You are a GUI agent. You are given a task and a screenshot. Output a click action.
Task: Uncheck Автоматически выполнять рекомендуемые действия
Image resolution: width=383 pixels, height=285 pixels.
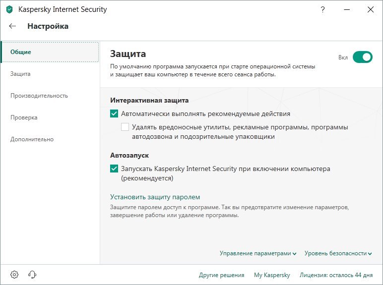point(114,114)
